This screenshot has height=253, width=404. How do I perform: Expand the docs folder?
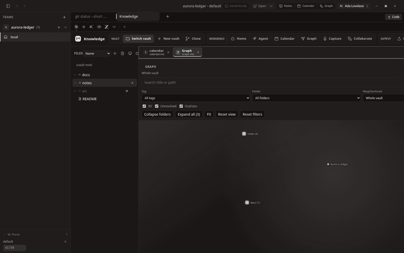[75, 75]
